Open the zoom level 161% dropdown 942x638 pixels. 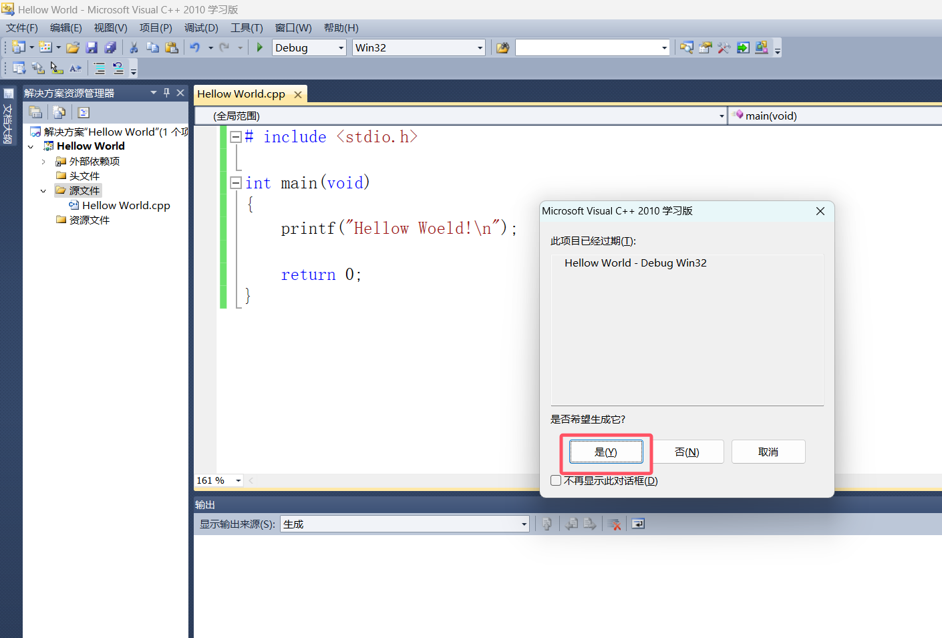coord(237,480)
